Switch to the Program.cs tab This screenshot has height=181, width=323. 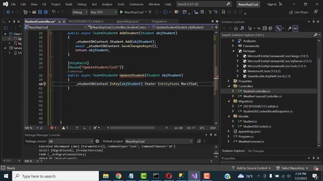click(x=159, y=21)
